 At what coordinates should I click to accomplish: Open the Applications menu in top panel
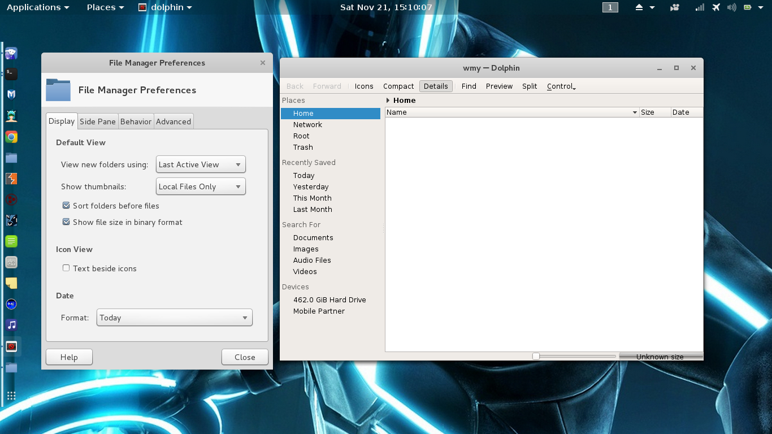[38, 7]
